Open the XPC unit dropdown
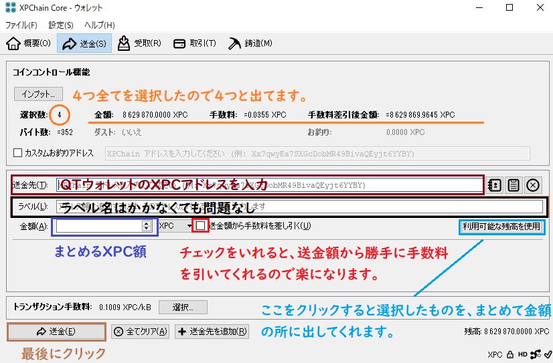 (175, 226)
